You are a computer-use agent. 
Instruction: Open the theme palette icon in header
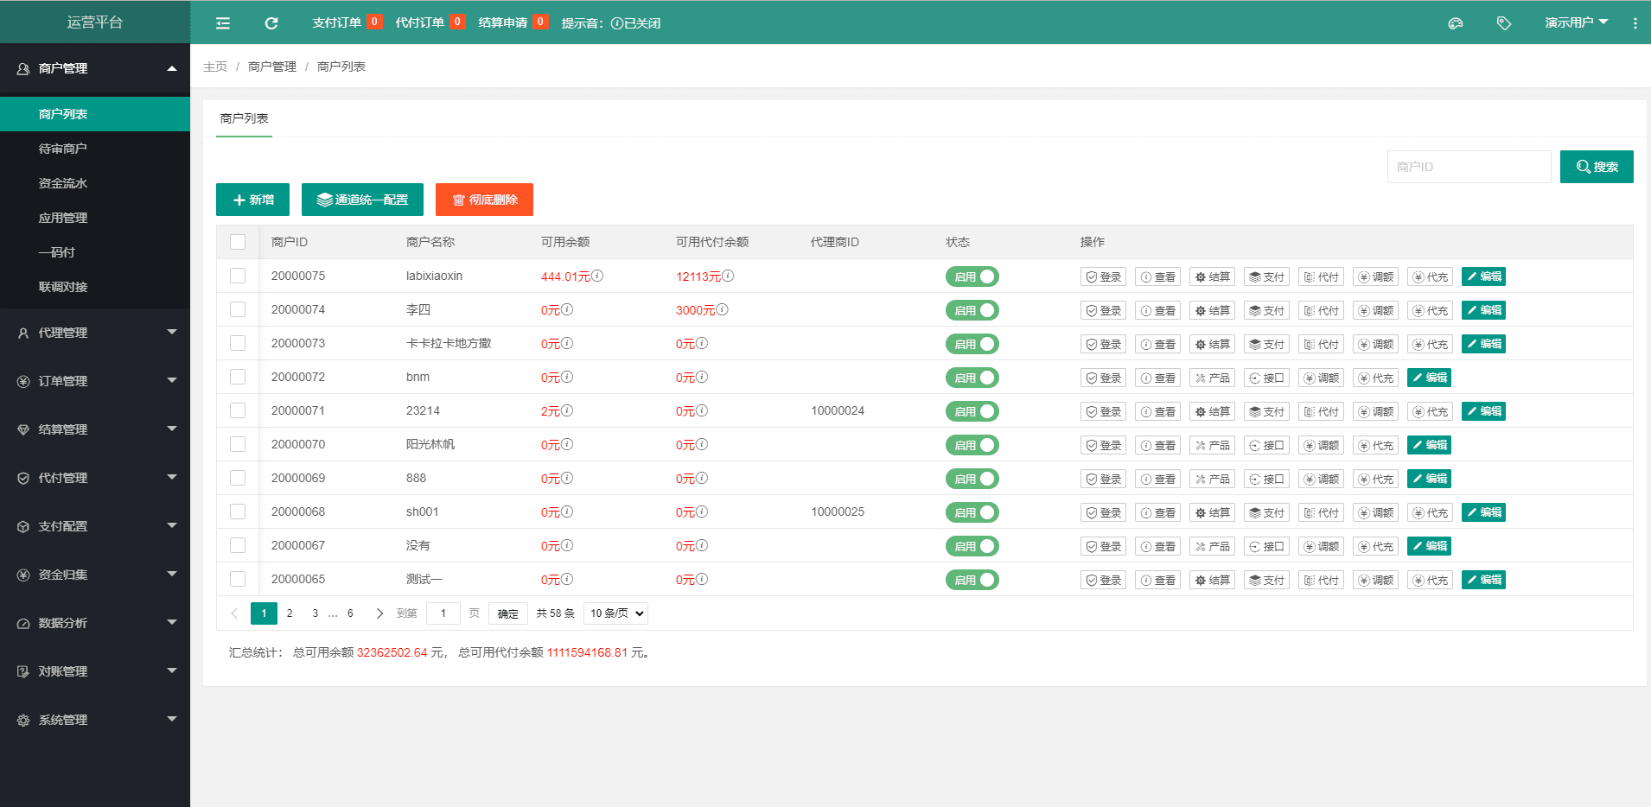tap(1456, 23)
